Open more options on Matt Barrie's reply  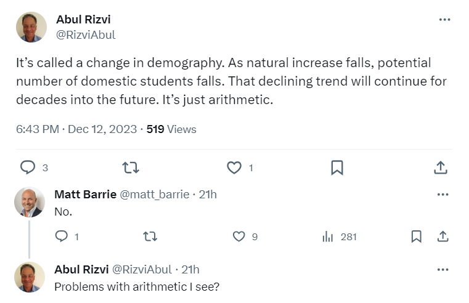pos(442,195)
